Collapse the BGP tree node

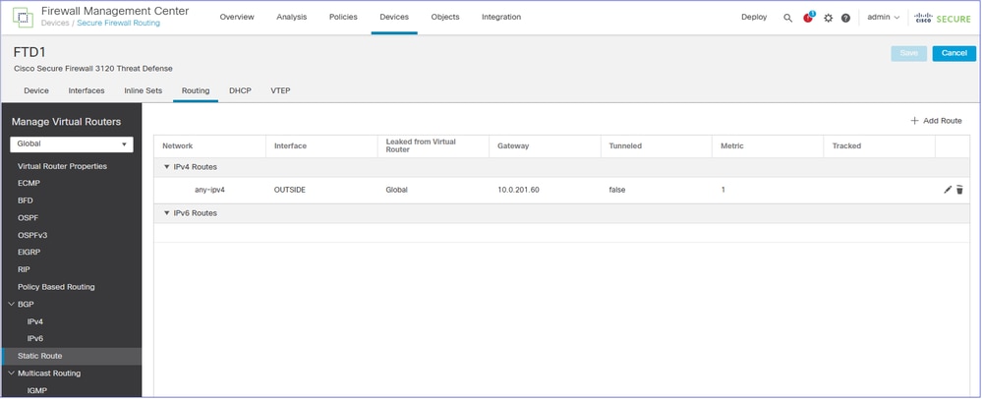click(x=11, y=305)
